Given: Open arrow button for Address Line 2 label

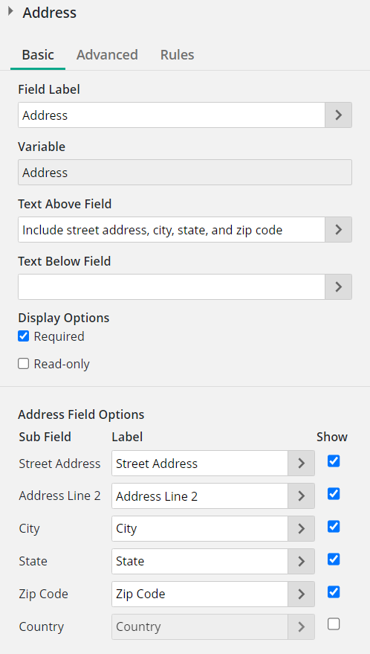Looking at the screenshot, I should tap(301, 496).
